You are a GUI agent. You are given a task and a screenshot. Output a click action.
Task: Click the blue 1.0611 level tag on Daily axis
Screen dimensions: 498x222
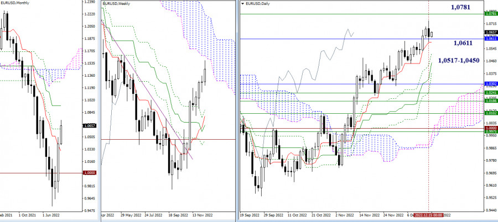point(491,38)
